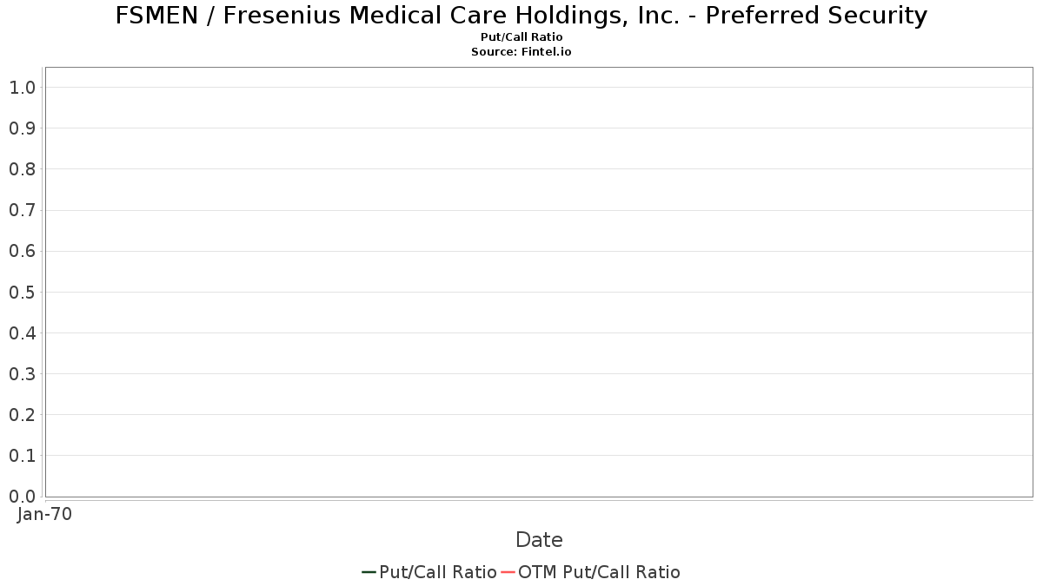Select the Date x-axis title
Screen dimensions: 1043x586
pos(539,540)
